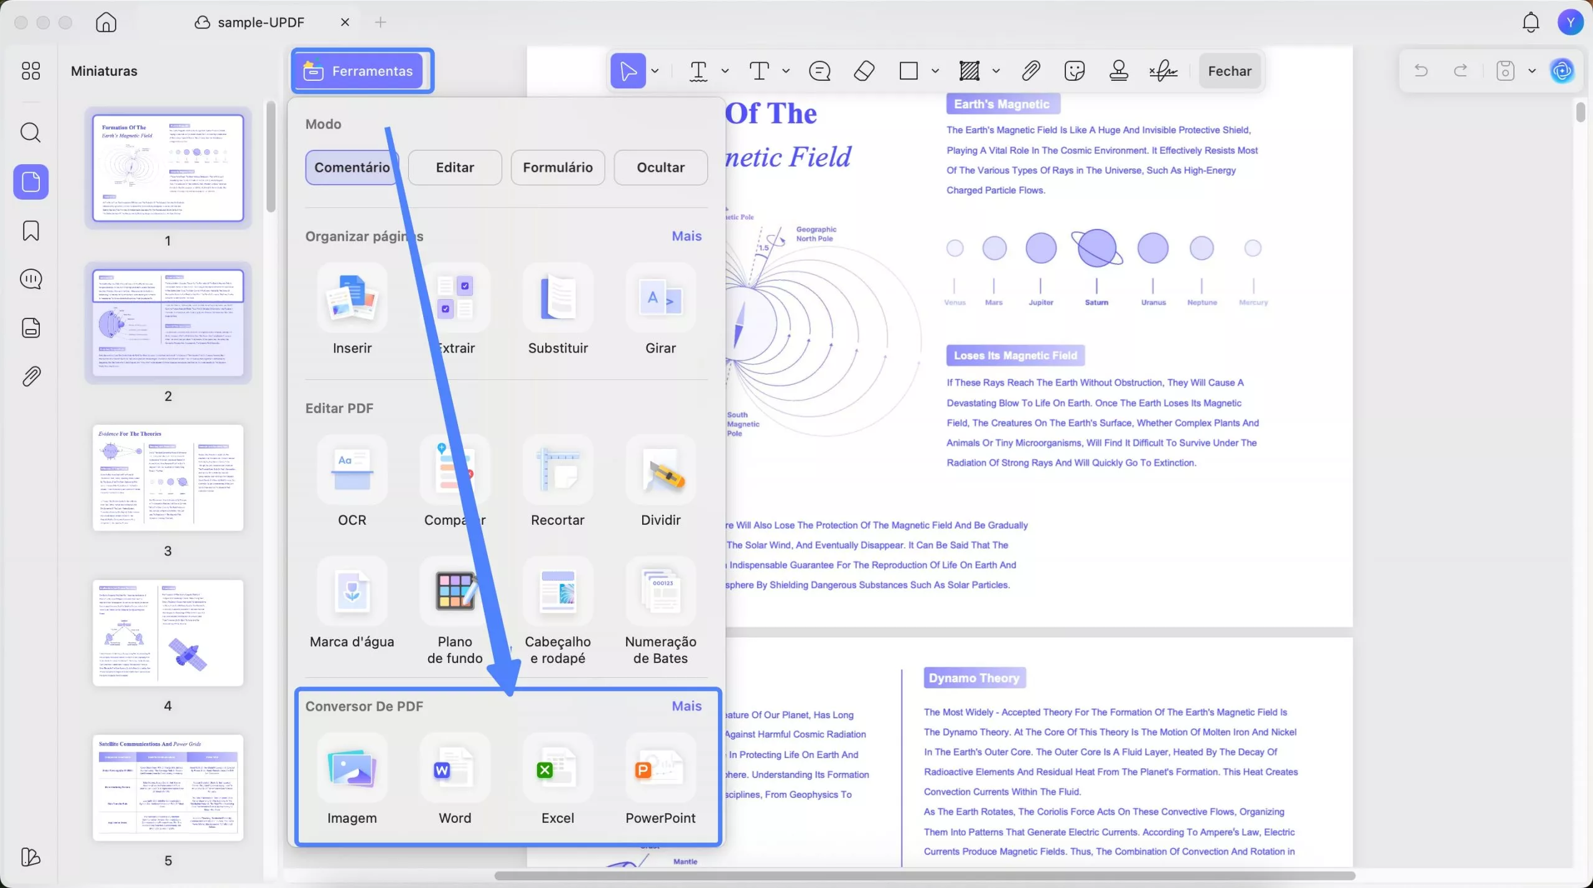Open the sticker tool

tap(1075, 71)
